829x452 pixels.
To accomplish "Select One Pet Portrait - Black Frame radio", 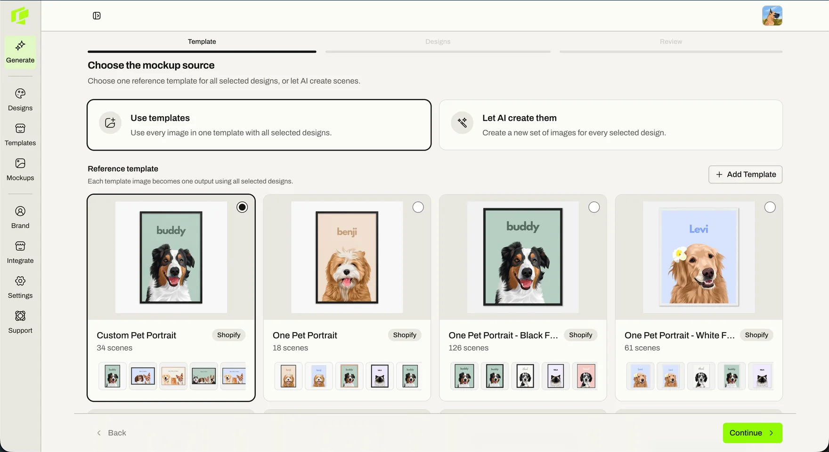I will (594, 207).
